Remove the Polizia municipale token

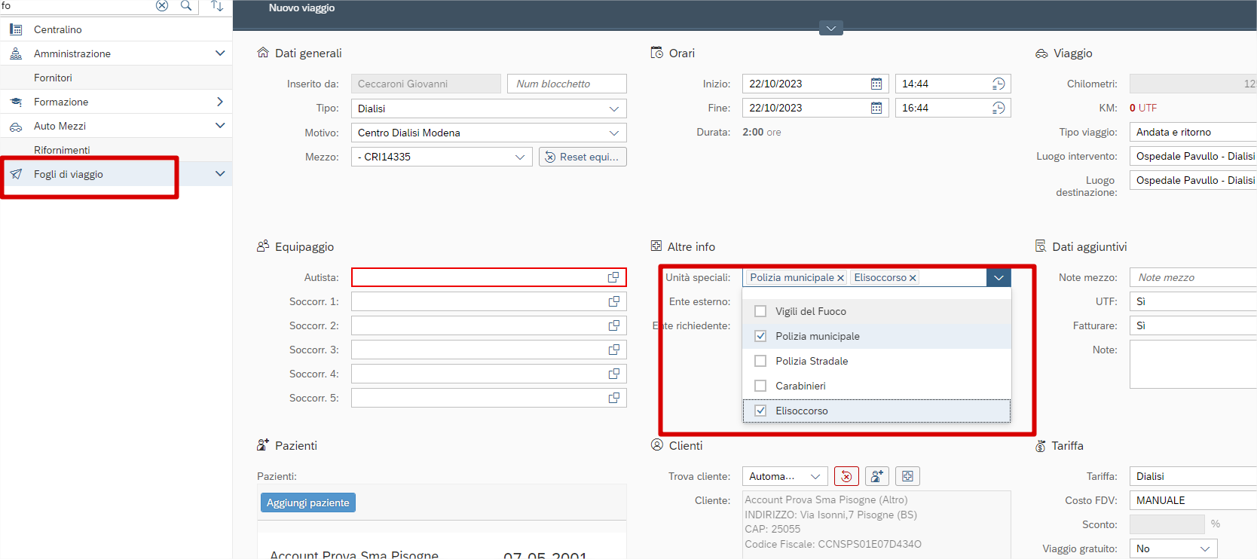point(840,278)
